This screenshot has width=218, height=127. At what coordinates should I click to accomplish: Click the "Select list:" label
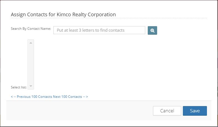point(19,87)
